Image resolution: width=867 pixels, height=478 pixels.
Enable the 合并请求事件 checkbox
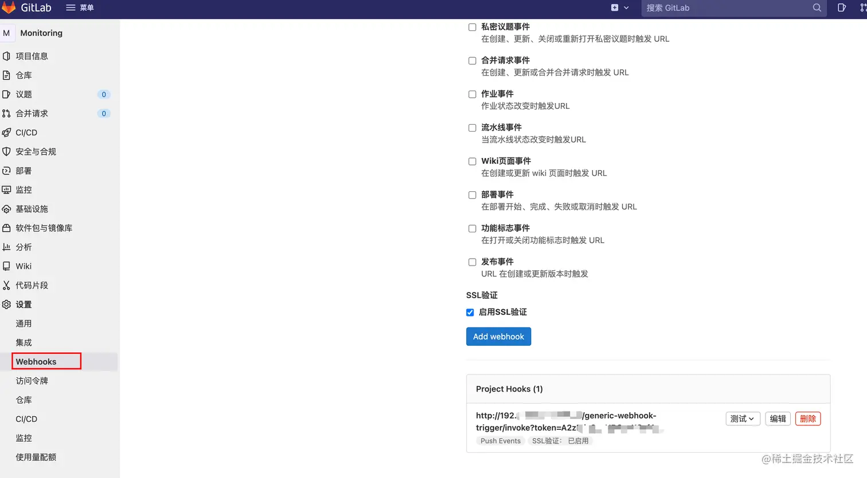pyautogui.click(x=472, y=61)
